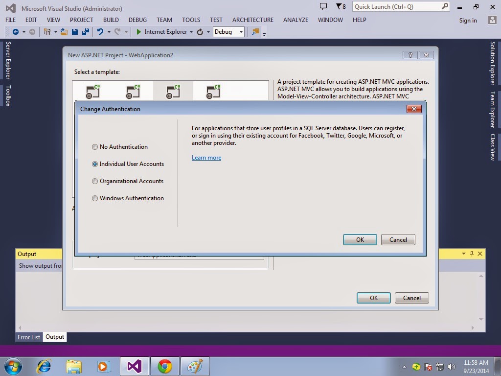Open the Solution Explorer side tab
This screenshot has width=501, height=376.
point(492,63)
